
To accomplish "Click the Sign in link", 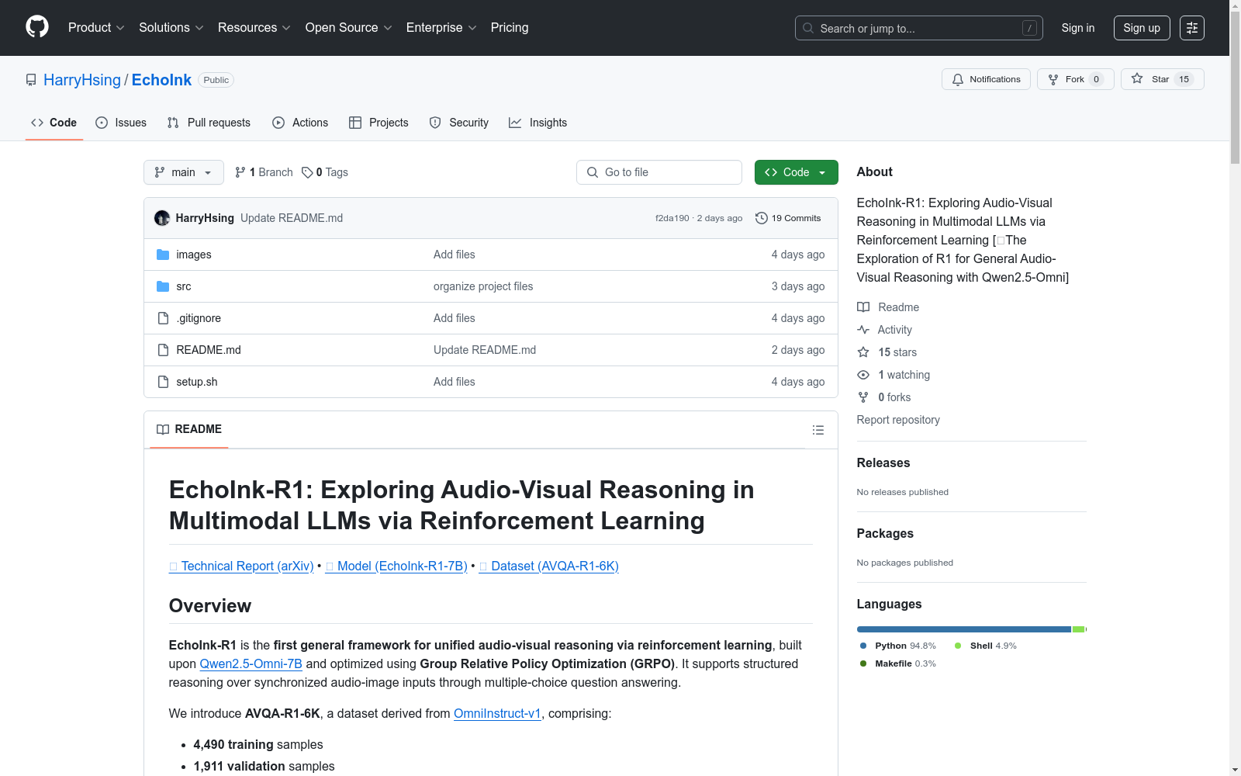I will 1078,28.
